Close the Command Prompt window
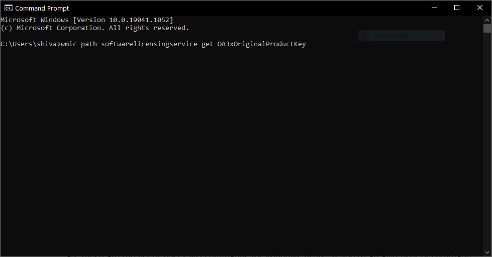492x257 pixels. [x=480, y=8]
